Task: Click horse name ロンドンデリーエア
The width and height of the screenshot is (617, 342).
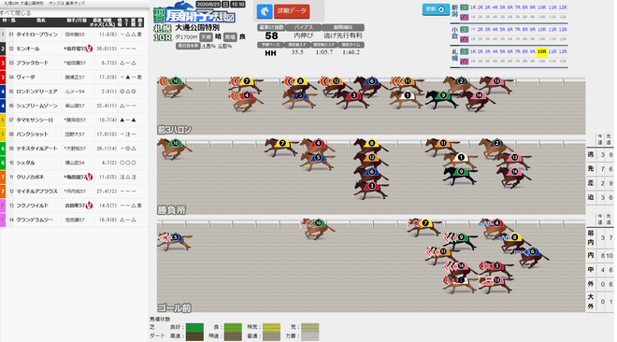Action: (37, 92)
